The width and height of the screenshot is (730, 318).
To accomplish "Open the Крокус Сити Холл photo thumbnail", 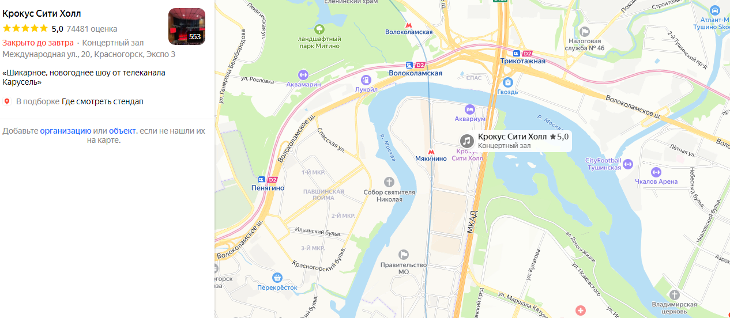I will point(187,26).
